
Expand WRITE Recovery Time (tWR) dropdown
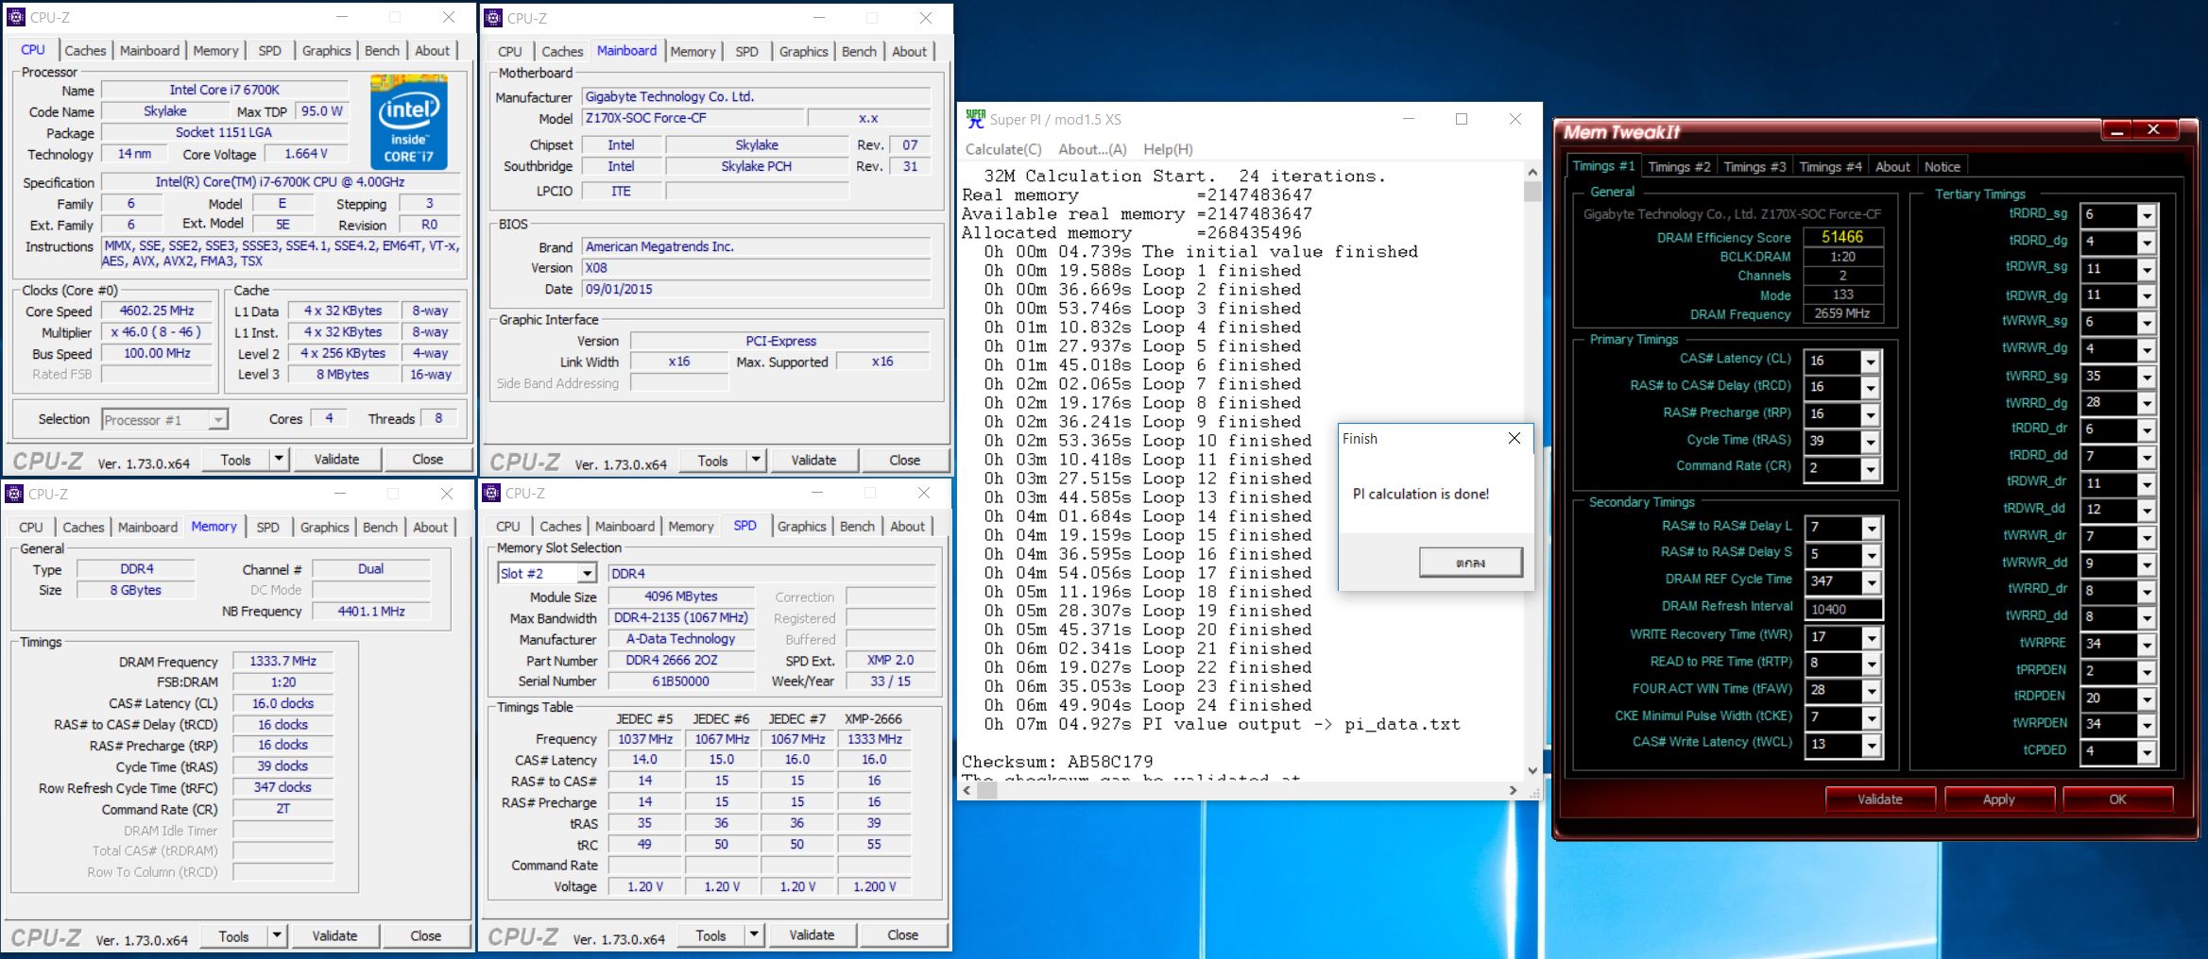click(1871, 638)
